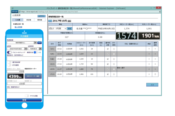Click approval × mark in 3(火) row
This screenshot has width=175, height=116.
click(x=149, y=49)
